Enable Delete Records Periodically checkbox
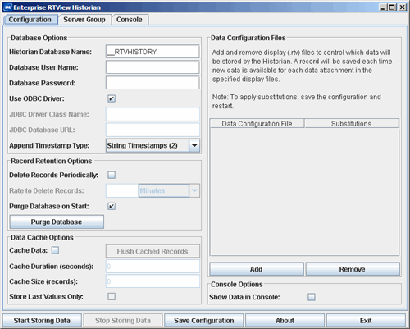This screenshot has height=329, width=410. click(x=112, y=175)
